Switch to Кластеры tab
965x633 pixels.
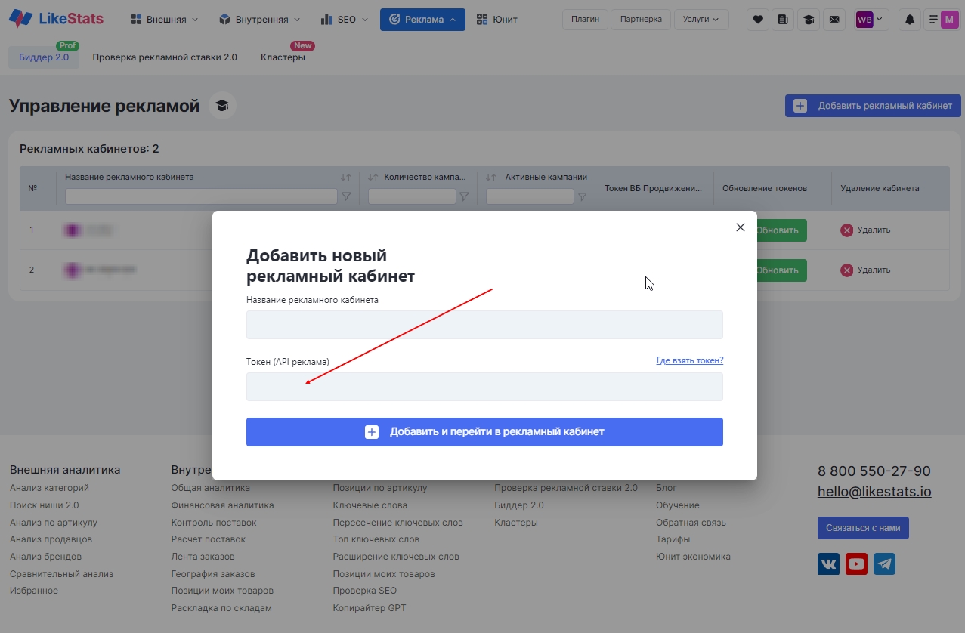coord(283,57)
